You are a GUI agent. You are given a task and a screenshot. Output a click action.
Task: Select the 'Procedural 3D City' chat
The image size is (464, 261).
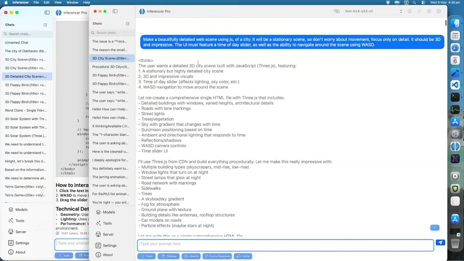[x=111, y=67]
